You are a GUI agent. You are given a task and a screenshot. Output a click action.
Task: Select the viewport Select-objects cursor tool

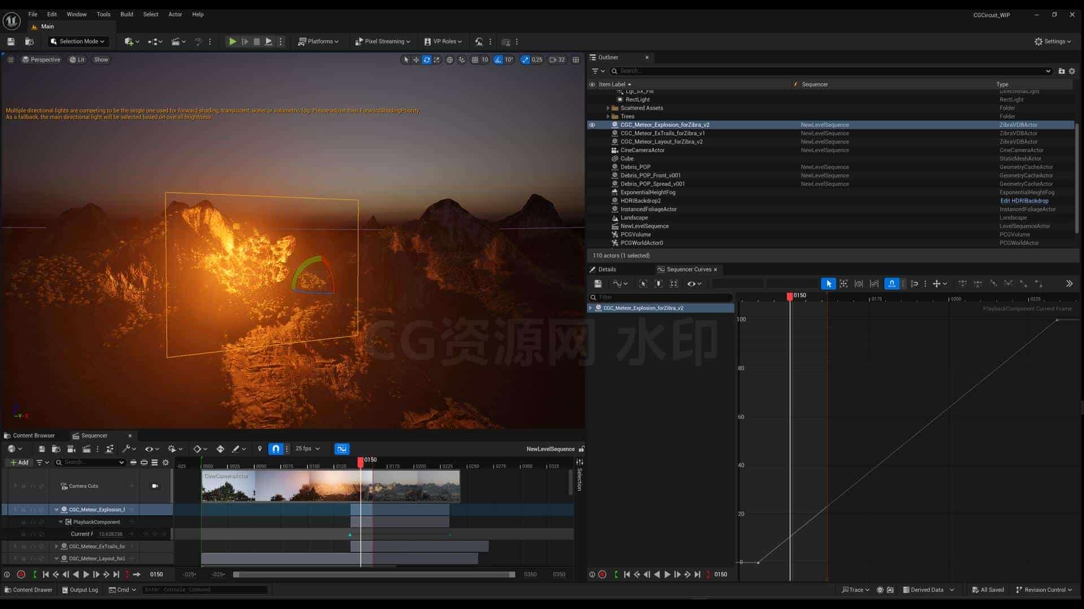pos(405,60)
